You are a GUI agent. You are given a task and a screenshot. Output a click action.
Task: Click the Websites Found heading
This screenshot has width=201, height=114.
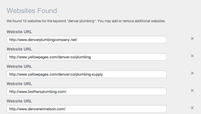click(x=32, y=11)
